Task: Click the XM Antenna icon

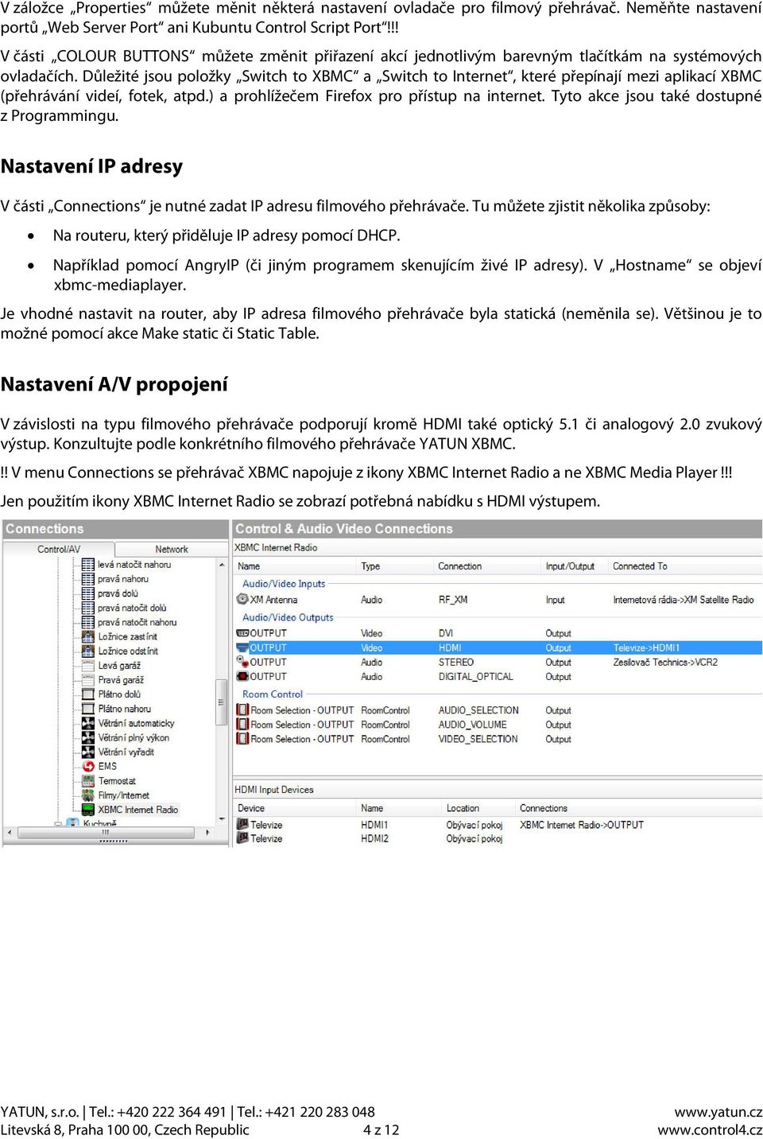Action: pos(242,600)
